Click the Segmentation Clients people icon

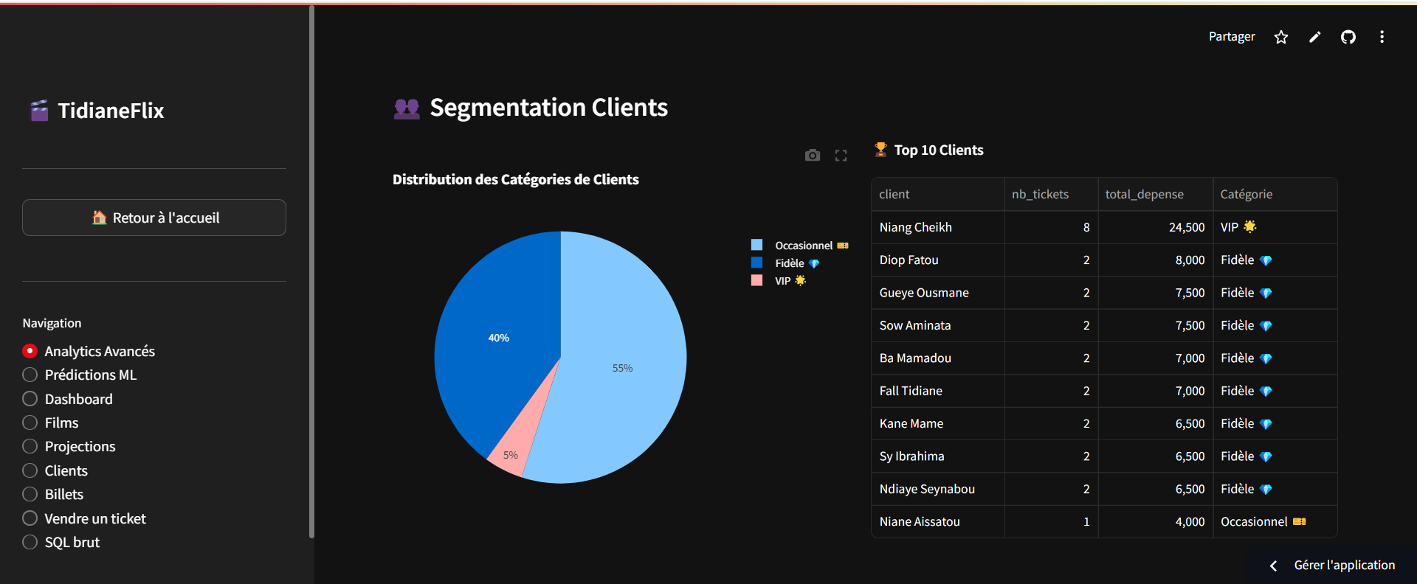(406, 108)
